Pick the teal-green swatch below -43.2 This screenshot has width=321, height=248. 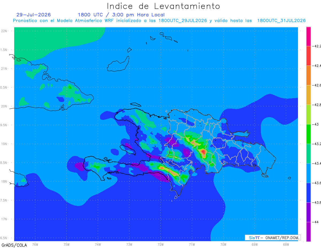click(308, 154)
